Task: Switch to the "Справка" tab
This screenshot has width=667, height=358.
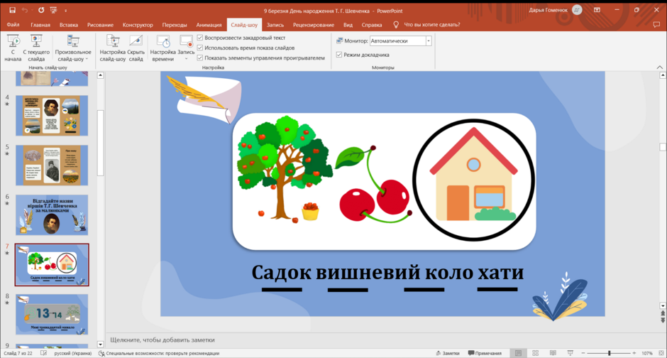Action: point(372,25)
